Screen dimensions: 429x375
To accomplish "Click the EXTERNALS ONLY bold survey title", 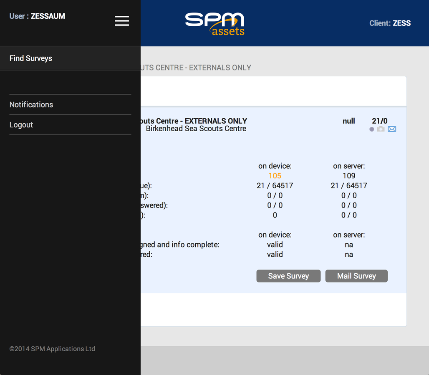I will [194, 121].
